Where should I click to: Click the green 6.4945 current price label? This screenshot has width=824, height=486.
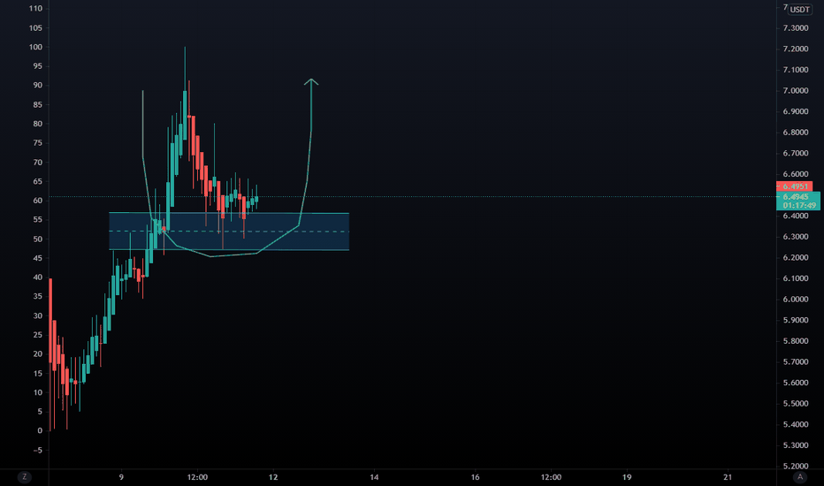(797, 197)
